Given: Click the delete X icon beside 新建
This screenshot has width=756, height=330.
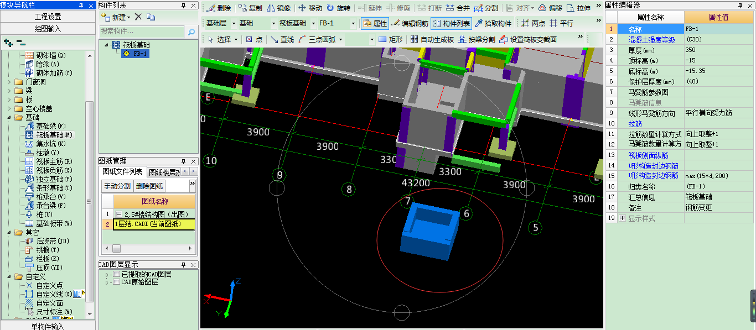Looking at the screenshot, I should coord(138,17).
